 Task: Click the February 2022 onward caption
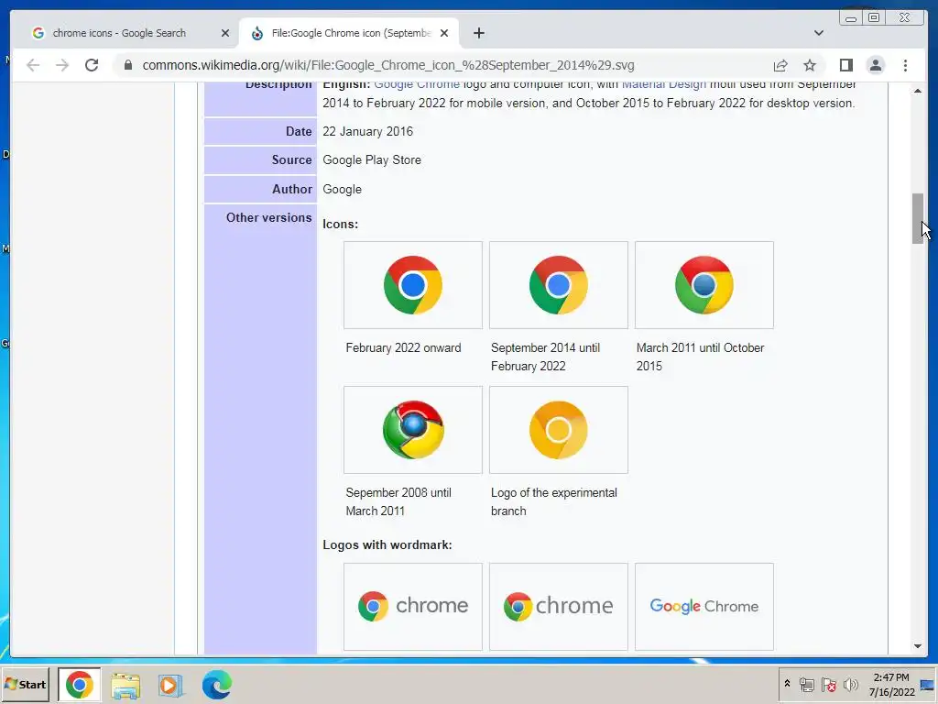coord(403,347)
